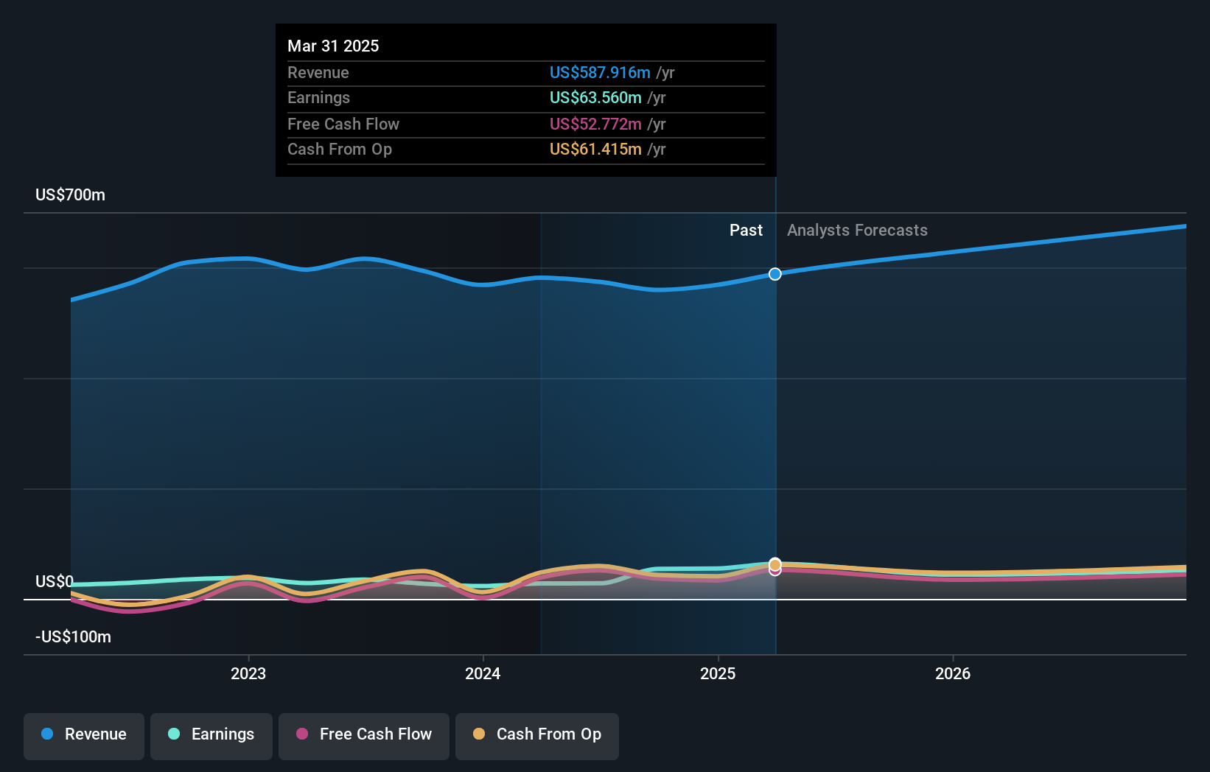
Task: Click the teal Earnings legend dot
Action: (x=174, y=734)
